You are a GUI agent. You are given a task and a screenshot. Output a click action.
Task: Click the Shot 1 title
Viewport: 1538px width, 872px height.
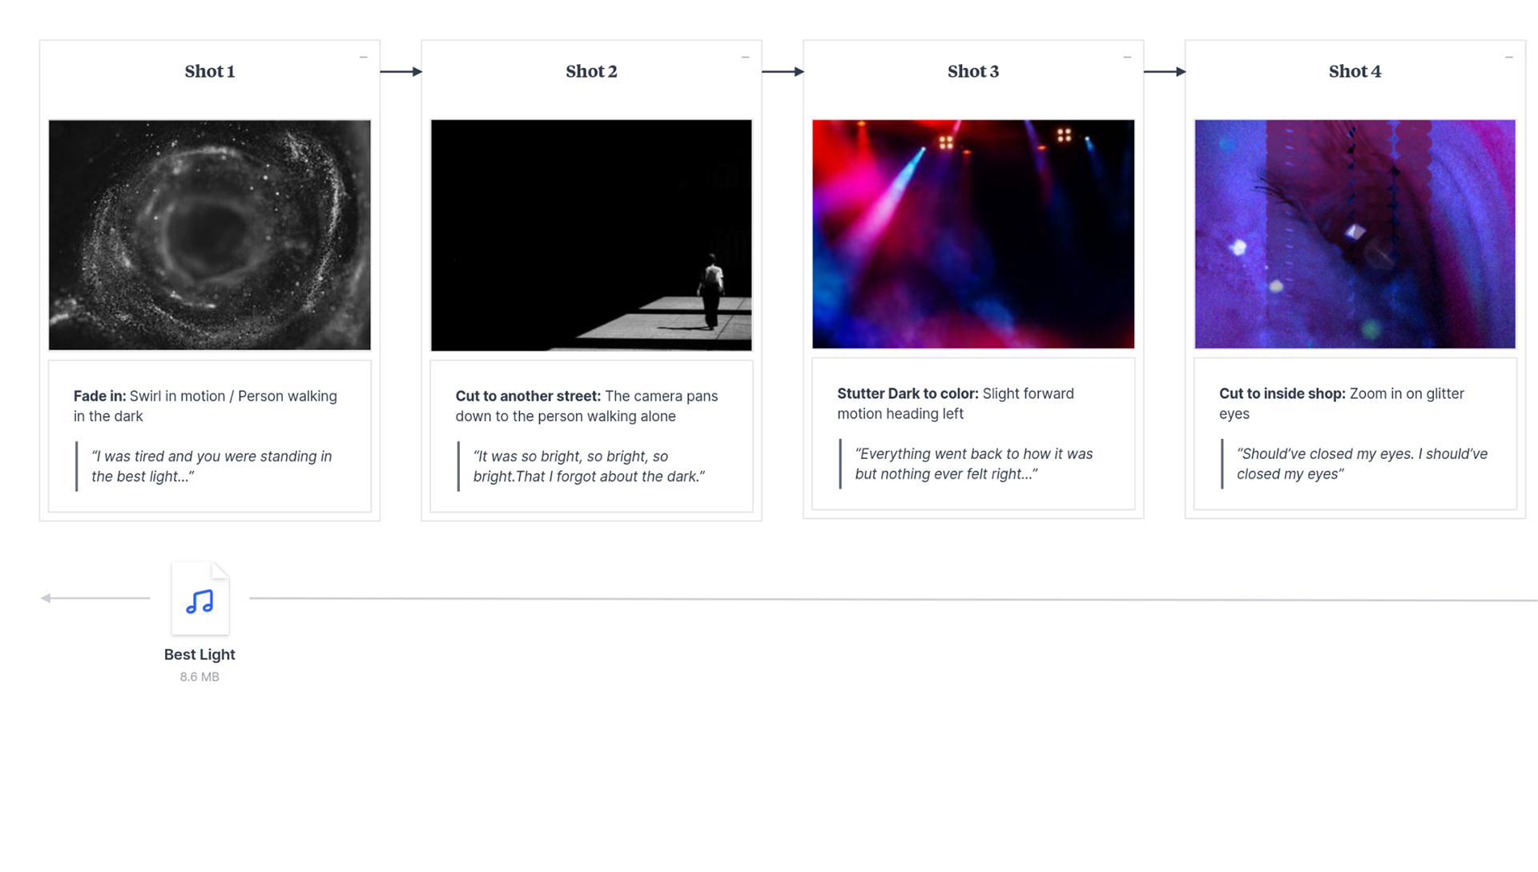(x=210, y=71)
